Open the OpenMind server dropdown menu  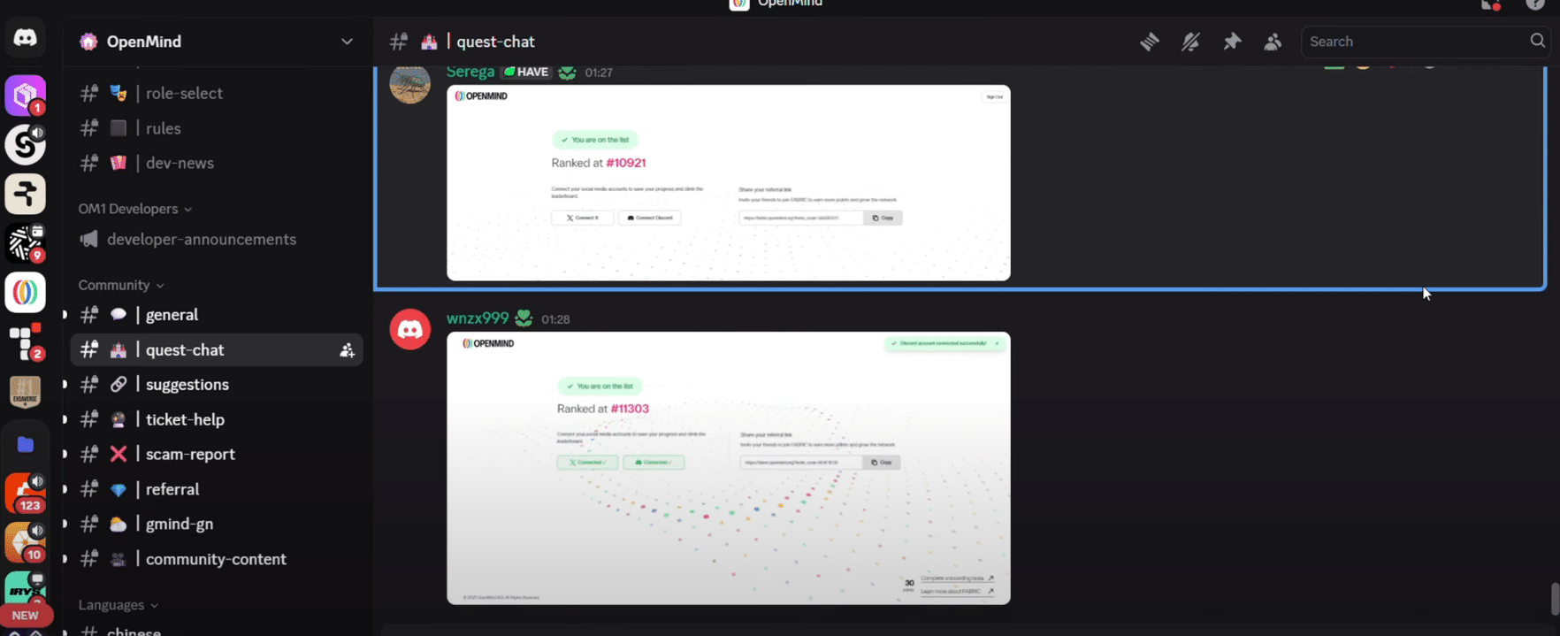coord(347,42)
